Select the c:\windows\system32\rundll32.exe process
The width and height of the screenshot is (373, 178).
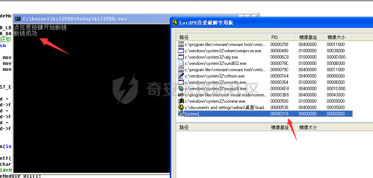pyautogui.click(x=215, y=63)
